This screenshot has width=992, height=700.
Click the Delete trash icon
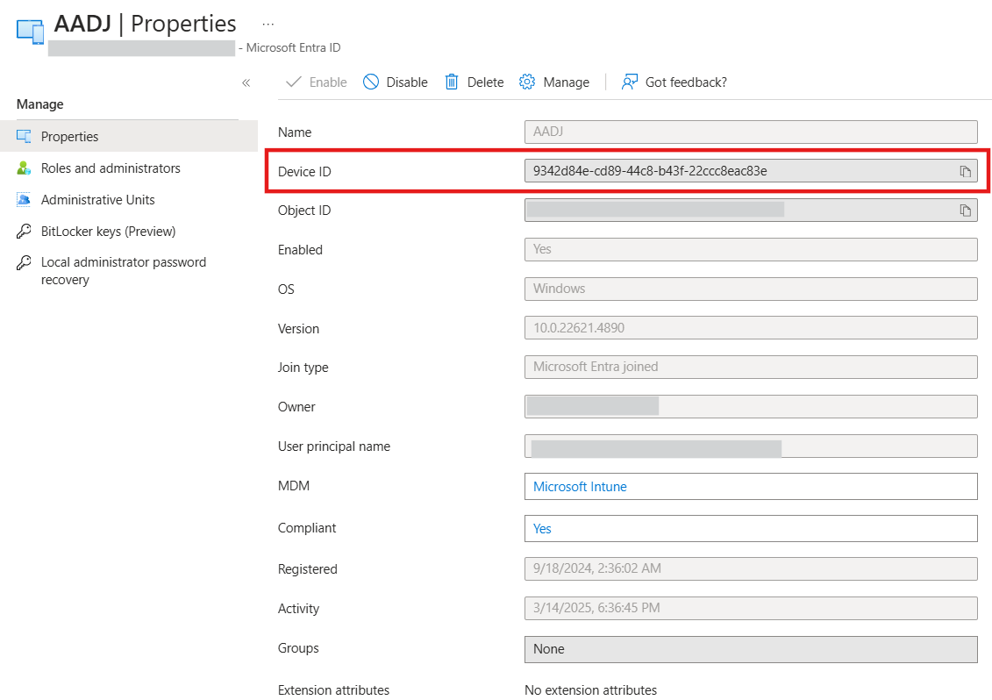452,82
